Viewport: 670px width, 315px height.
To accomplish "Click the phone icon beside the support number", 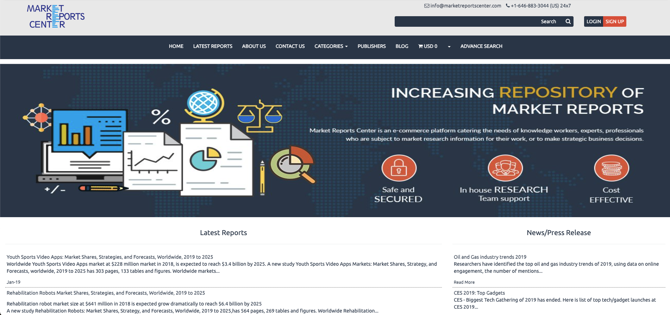I will [508, 6].
